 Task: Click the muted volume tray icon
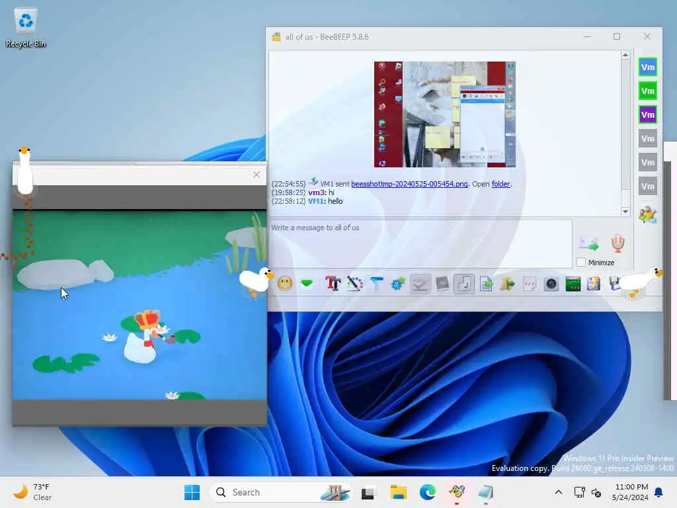pyautogui.click(x=597, y=492)
